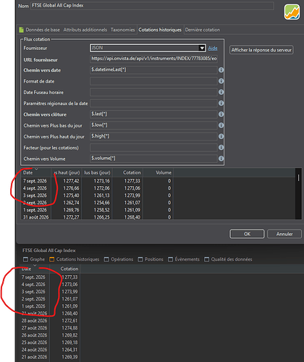Image resolution: width=304 pixels, height=362 pixels.
Task: Click info icon next to Chemin vers clôture
Action: (221, 114)
